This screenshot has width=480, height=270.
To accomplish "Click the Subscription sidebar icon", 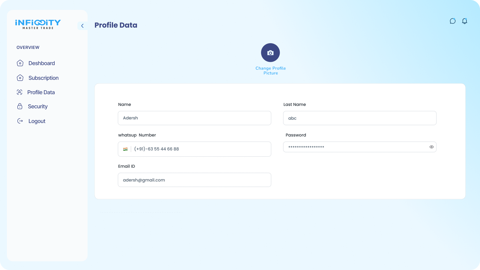I will tap(20, 78).
